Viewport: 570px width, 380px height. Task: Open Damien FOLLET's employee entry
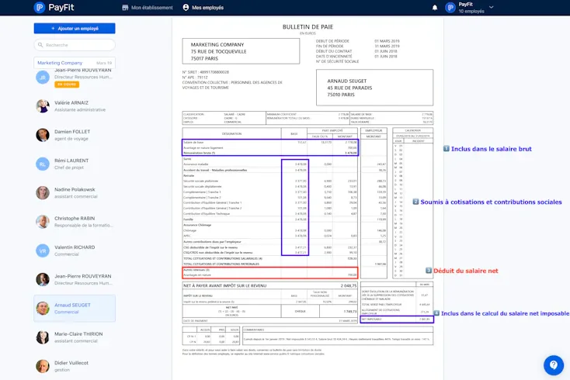(72, 135)
